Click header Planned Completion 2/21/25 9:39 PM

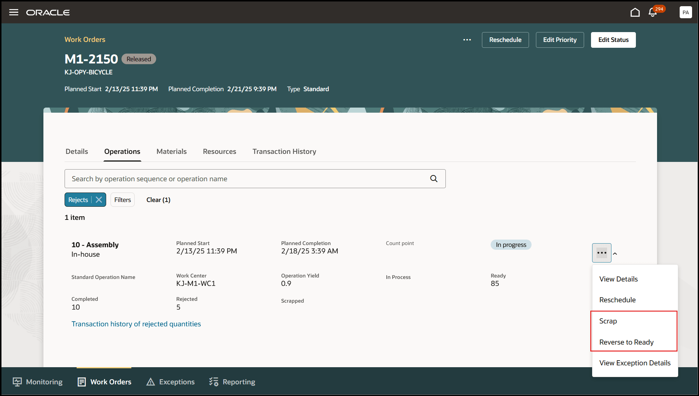tap(252, 89)
